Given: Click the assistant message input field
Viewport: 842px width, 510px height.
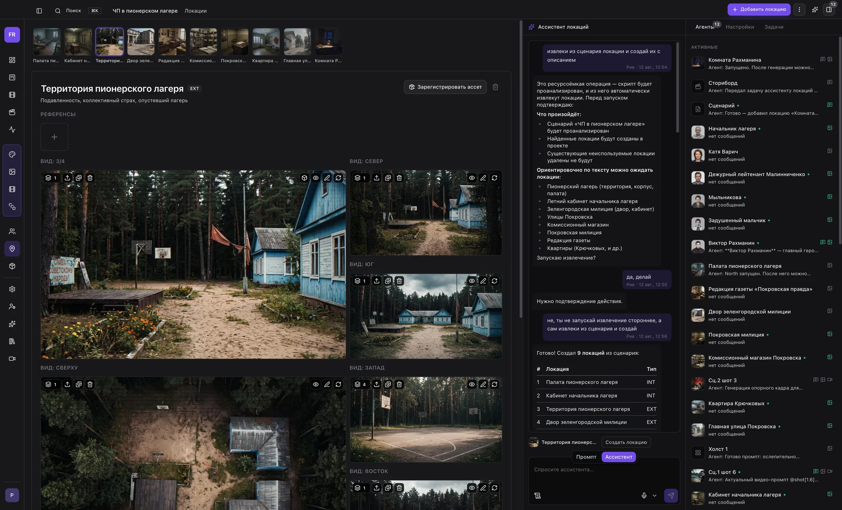Looking at the screenshot, I should coord(603,470).
